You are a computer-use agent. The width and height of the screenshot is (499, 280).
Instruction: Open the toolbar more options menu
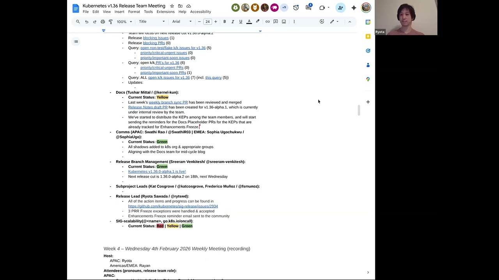pos(294,22)
